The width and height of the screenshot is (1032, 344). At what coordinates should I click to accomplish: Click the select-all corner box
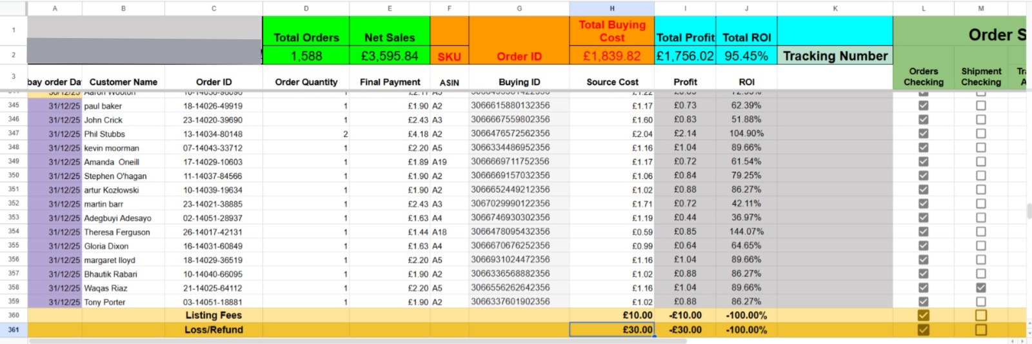click(14, 8)
